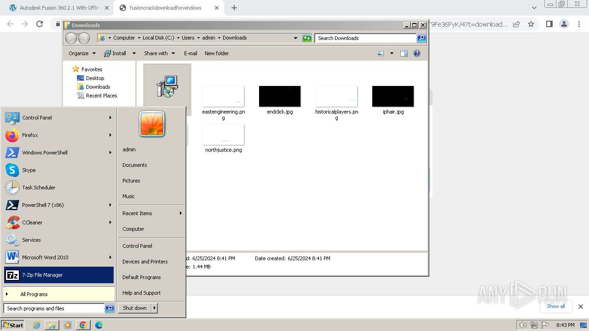The image size is (589, 331).
Task: Select the installer file icon in Downloads
Action: [x=167, y=86]
